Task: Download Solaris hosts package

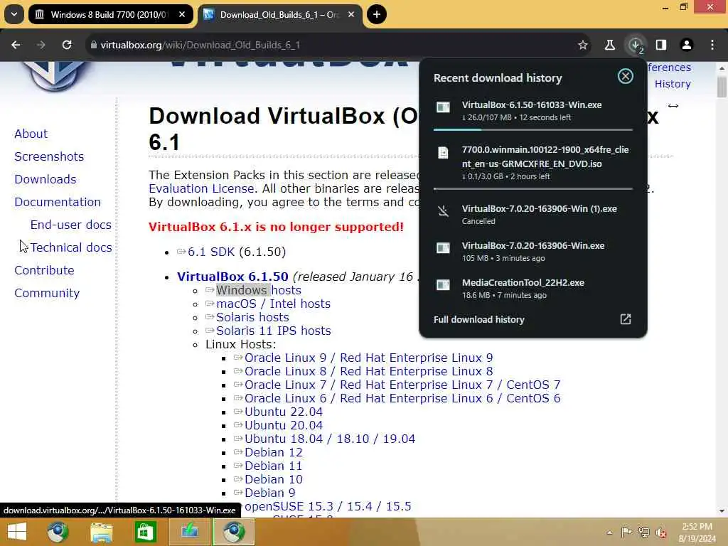Action: [x=252, y=317]
